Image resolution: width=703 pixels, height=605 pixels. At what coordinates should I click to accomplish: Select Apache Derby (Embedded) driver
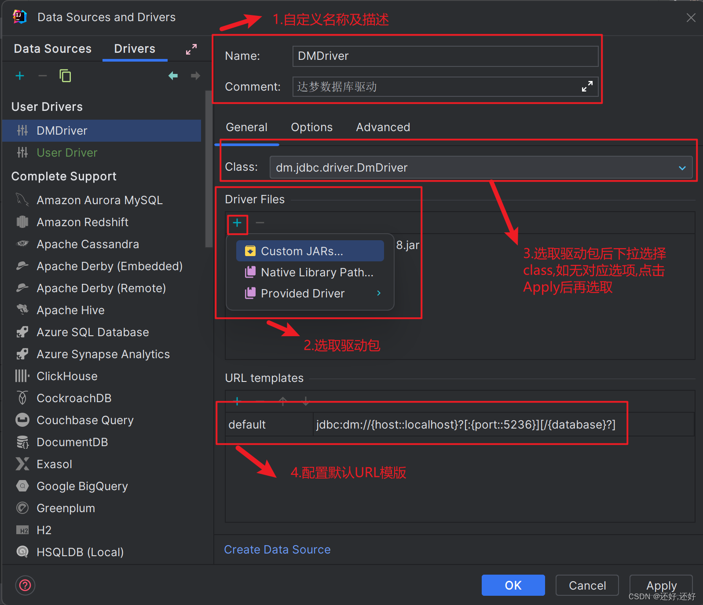pos(102,266)
